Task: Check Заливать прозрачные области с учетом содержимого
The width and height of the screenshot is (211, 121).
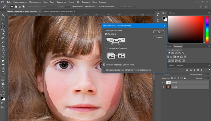Action: (104, 70)
